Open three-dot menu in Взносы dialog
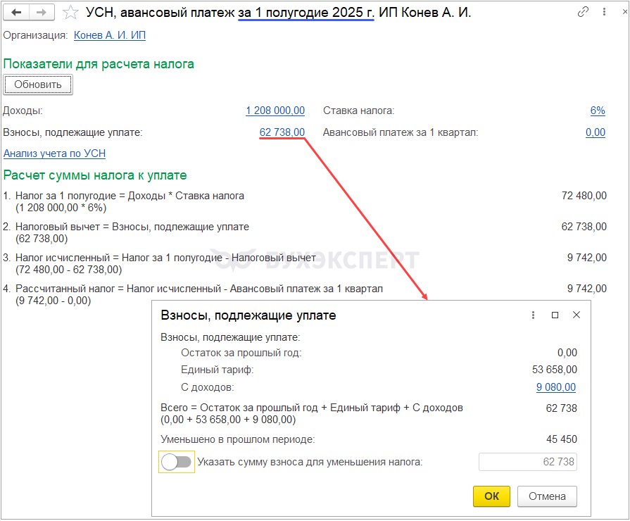The image size is (630, 521). pos(533,315)
